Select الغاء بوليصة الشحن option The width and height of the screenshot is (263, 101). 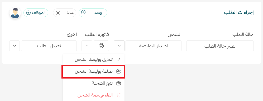94,95
